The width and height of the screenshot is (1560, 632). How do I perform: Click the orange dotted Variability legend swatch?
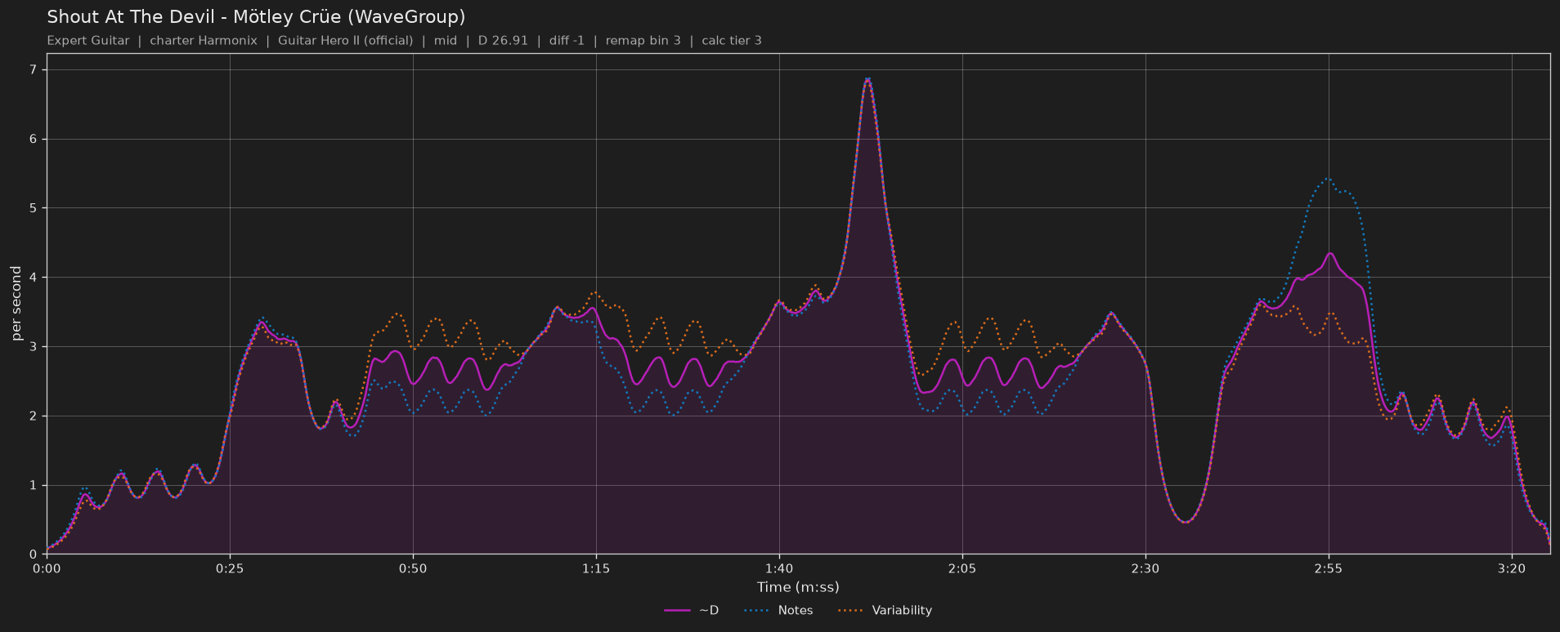(852, 610)
